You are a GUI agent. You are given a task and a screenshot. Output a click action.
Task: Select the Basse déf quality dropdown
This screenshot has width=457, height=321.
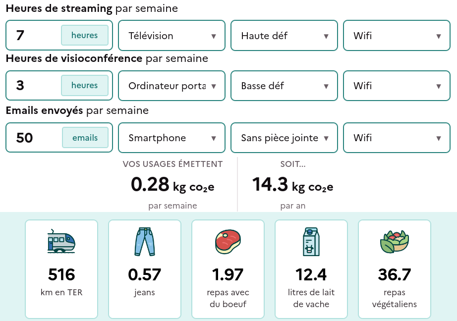click(284, 86)
